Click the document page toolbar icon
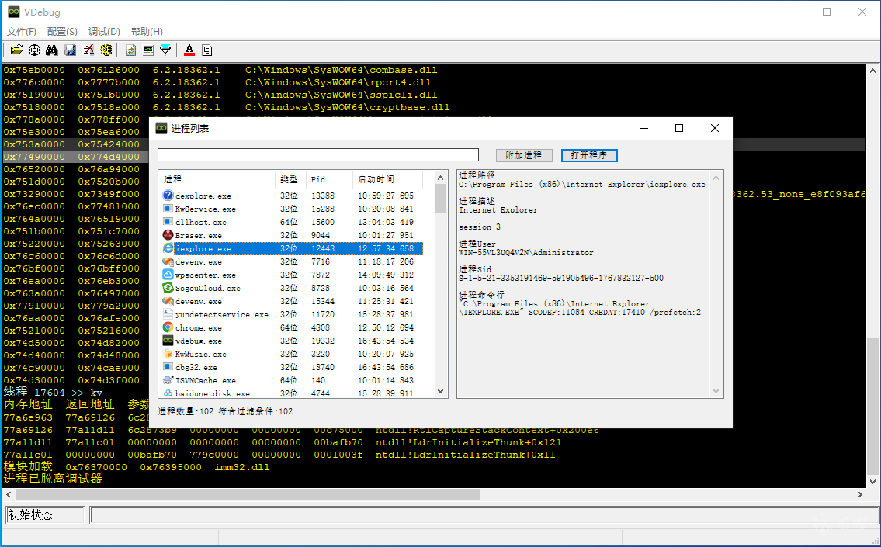Viewport: 881px width, 547px height. click(207, 50)
